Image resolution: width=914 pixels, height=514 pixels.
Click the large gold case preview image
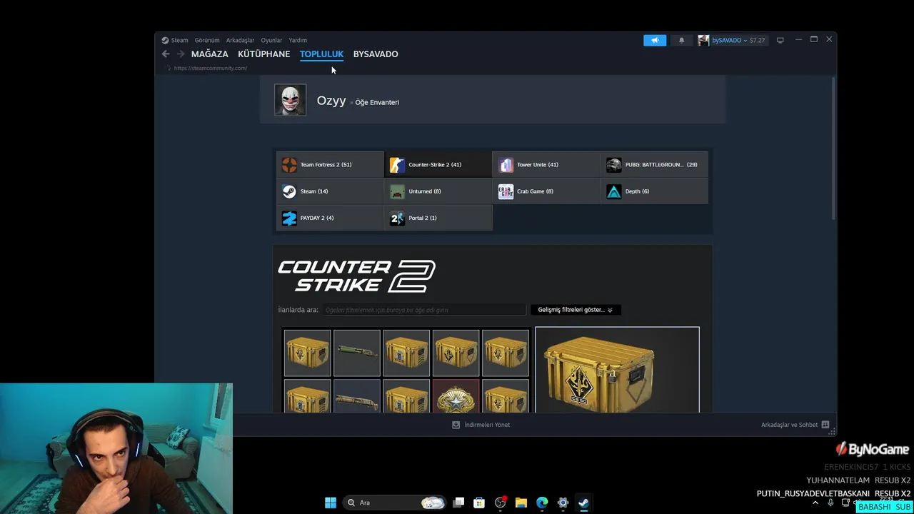617,370
